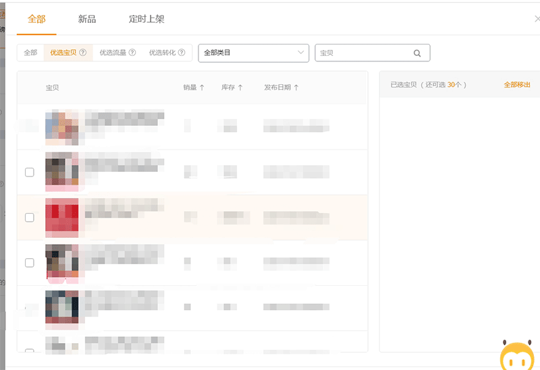Sort by 销量 arrow icon
This screenshot has height=370, width=540.
click(x=202, y=88)
